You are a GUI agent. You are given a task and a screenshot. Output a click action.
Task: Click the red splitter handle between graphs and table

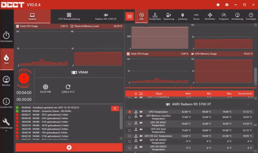[x=191, y=87]
